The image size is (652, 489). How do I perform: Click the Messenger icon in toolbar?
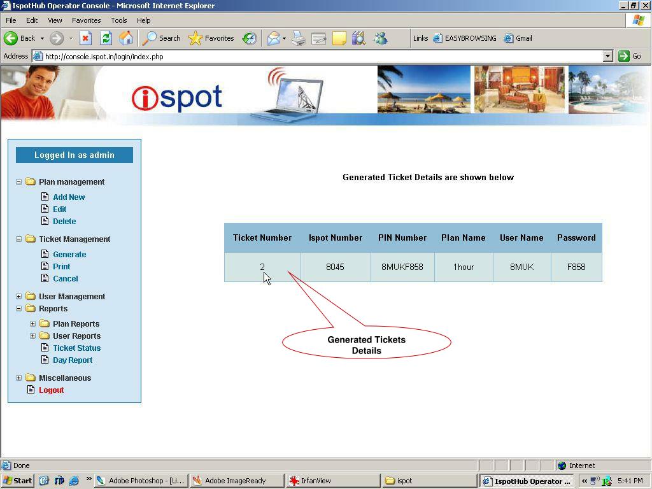tap(381, 38)
